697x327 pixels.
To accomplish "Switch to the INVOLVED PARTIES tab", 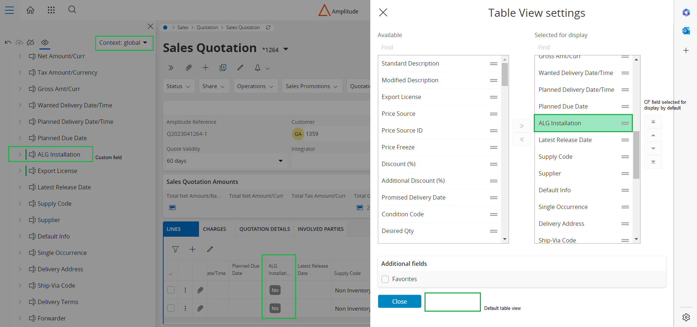I will (x=321, y=229).
